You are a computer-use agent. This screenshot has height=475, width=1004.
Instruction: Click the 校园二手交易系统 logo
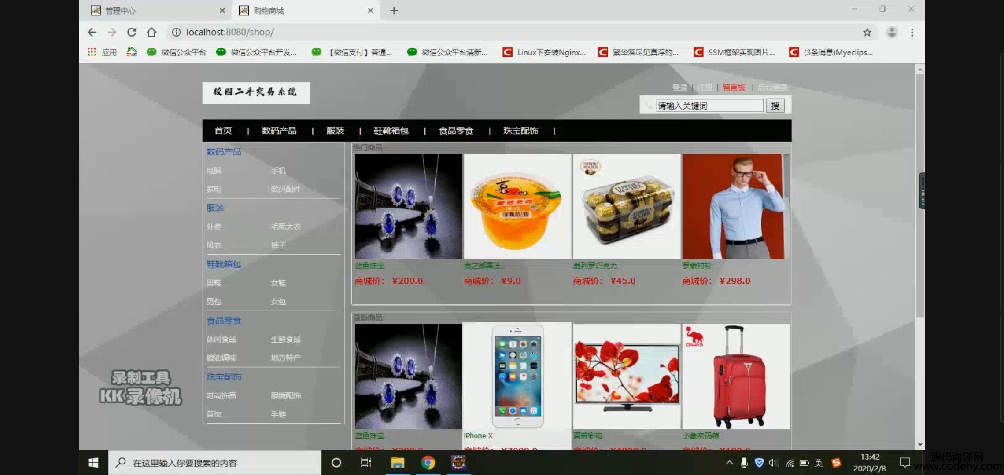[x=256, y=93]
